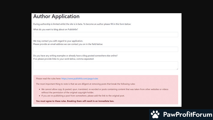
Task: Click the Author Application heading
Action: pyautogui.click(x=56, y=16)
